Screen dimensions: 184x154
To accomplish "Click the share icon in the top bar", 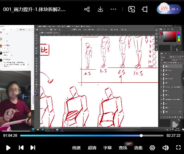I will (x=87, y=9).
